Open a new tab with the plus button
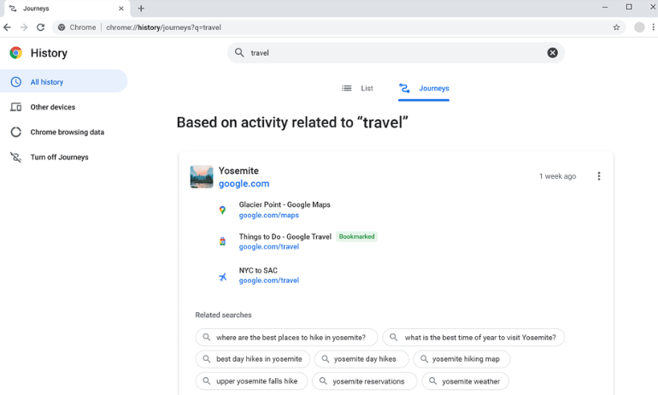This screenshot has height=395, width=658. pos(141,9)
